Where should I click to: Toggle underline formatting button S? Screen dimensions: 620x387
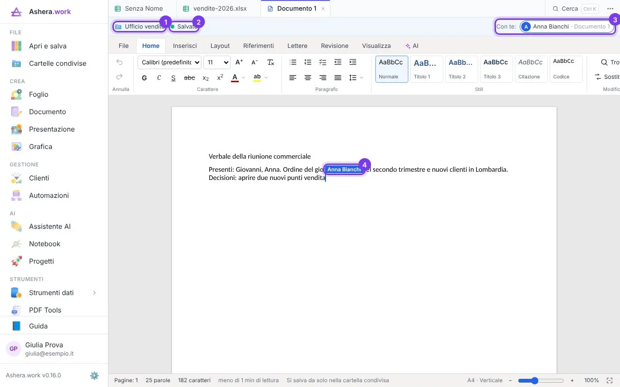[x=173, y=77]
